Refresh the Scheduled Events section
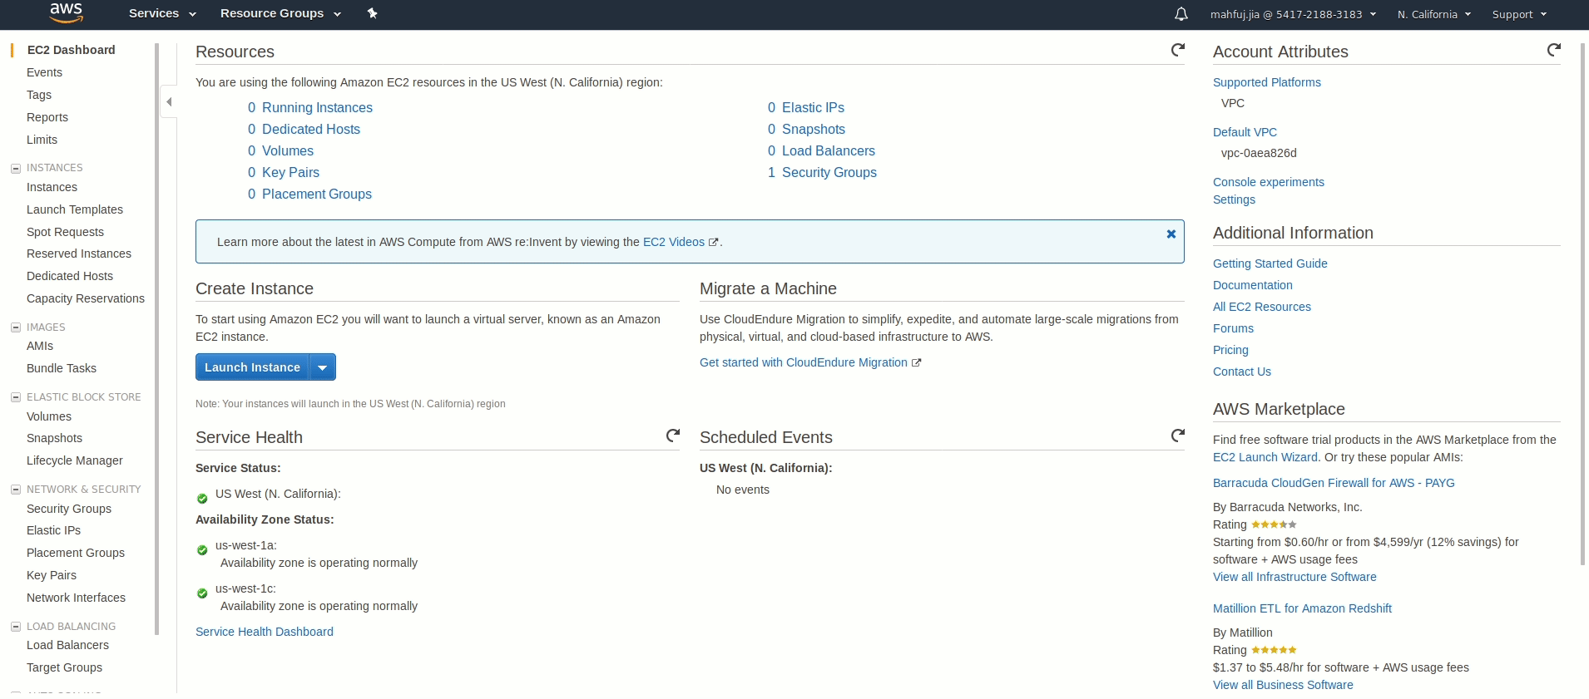Image resolution: width=1589 pixels, height=699 pixels. click(1177, 436)
